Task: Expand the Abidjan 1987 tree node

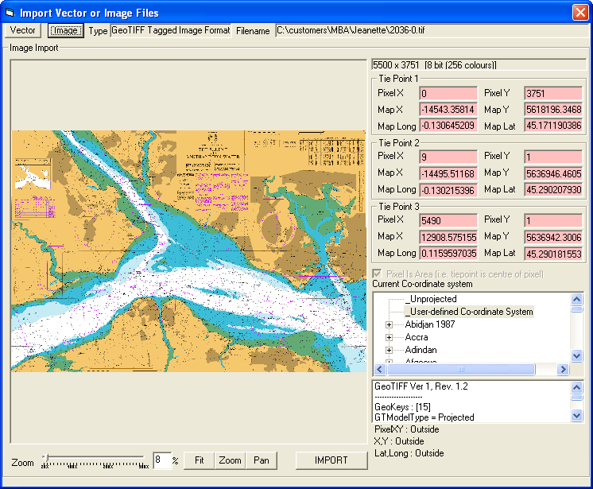Action: tap(390, 324)
